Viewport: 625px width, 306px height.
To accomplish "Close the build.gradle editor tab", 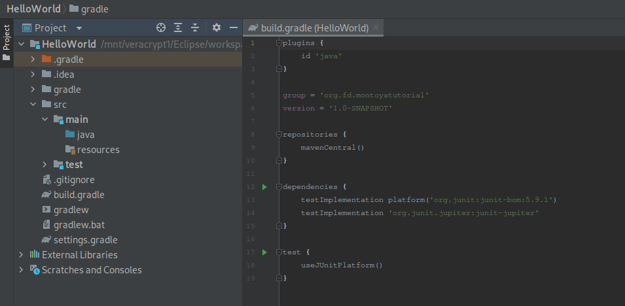I will tap(375, 28).
